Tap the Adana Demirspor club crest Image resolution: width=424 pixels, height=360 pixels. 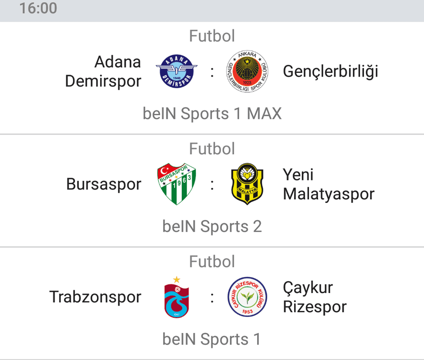coord(176,71)
